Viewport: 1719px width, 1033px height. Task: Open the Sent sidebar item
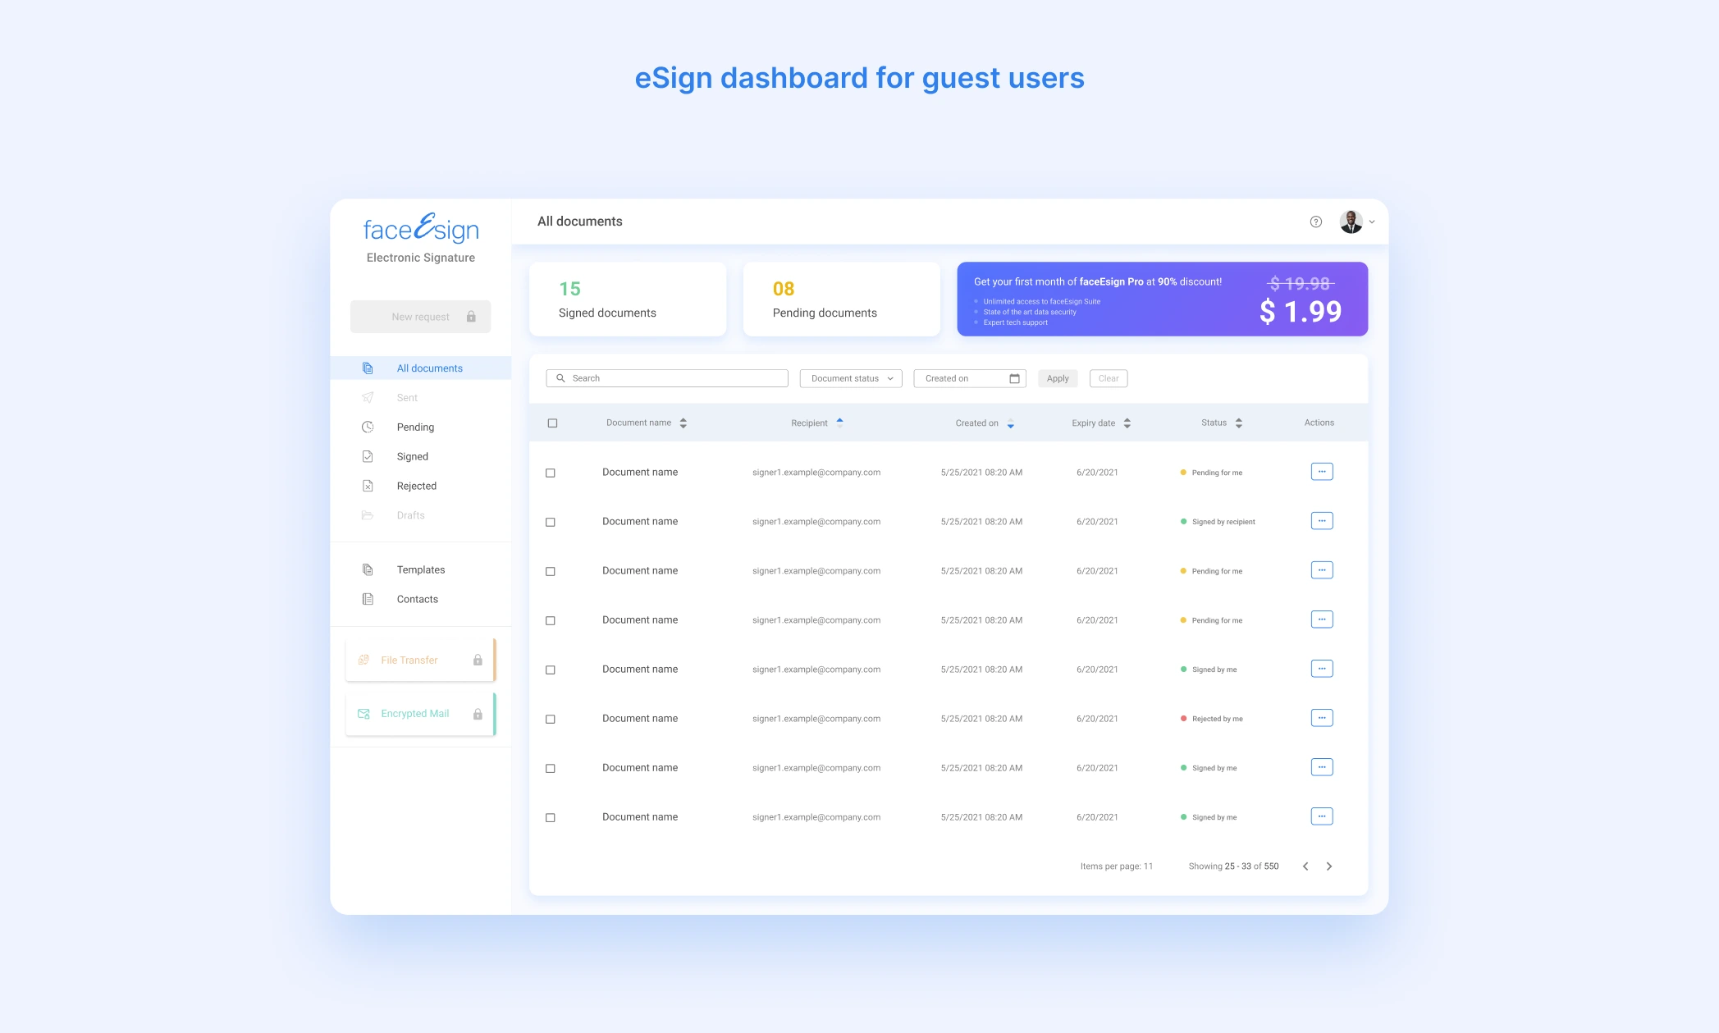pyautogui.click(x=421, y=398)
